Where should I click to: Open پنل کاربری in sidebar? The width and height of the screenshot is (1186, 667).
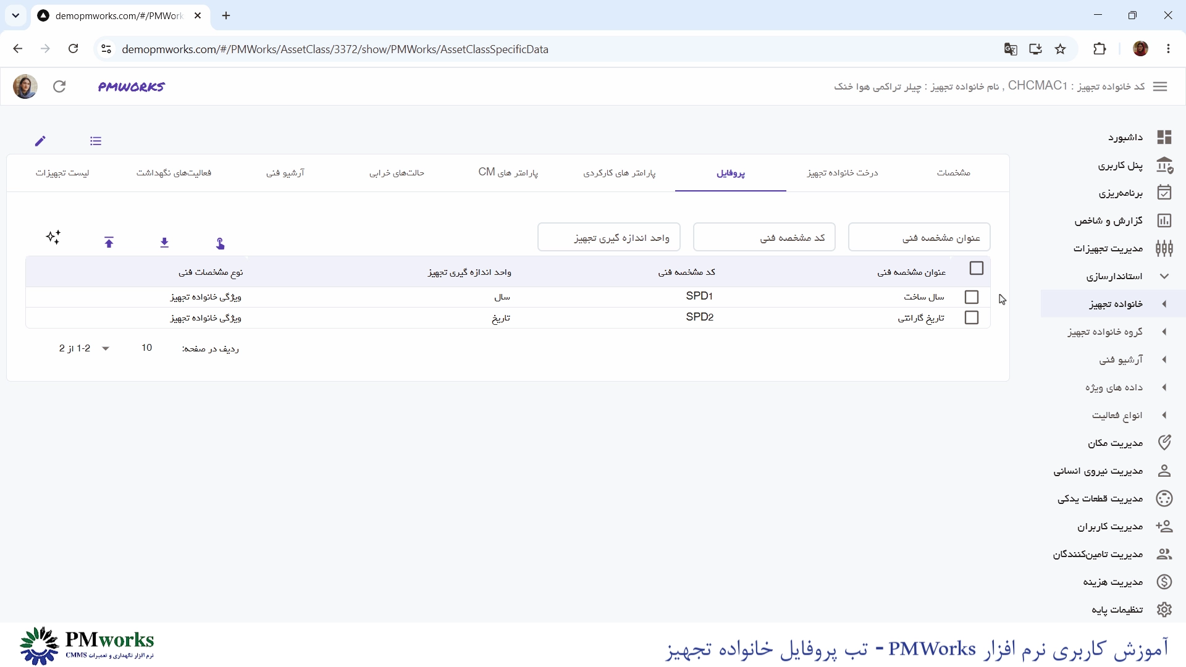pos(1135,166)
